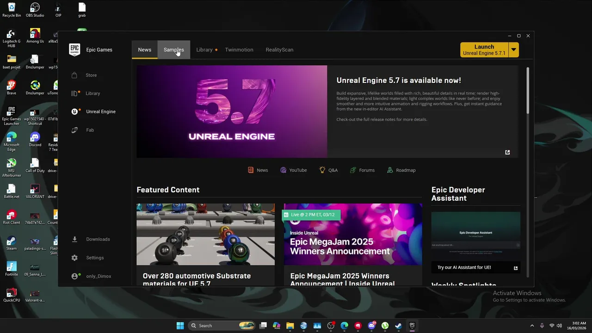Open the Forums link
This screenshot has height=333, width=592.
point(362,170)
